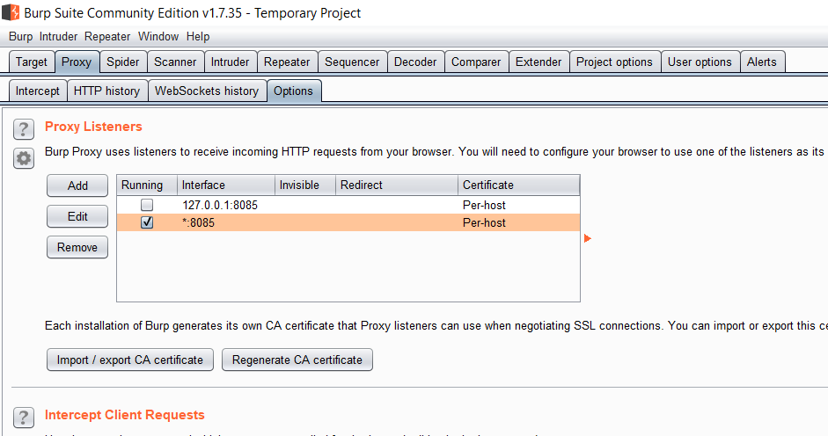The image size is (828, 436).
Task: Disable the *:8085 listener checkbox
Action: point(147,222)
